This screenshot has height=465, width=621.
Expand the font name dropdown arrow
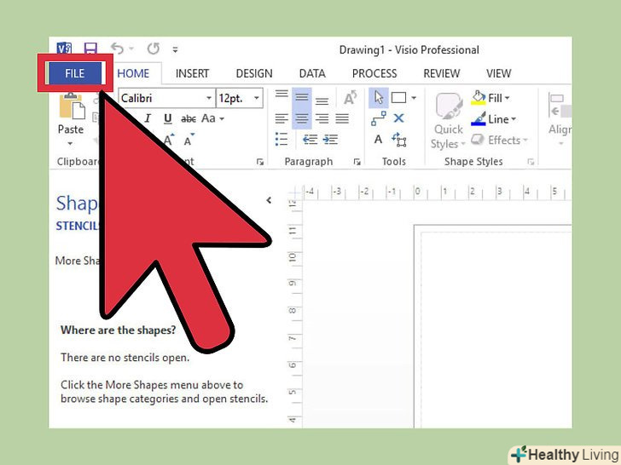(x=209, y=98)
